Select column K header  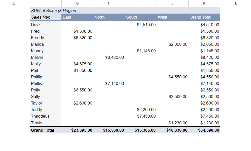pos(204,3)
